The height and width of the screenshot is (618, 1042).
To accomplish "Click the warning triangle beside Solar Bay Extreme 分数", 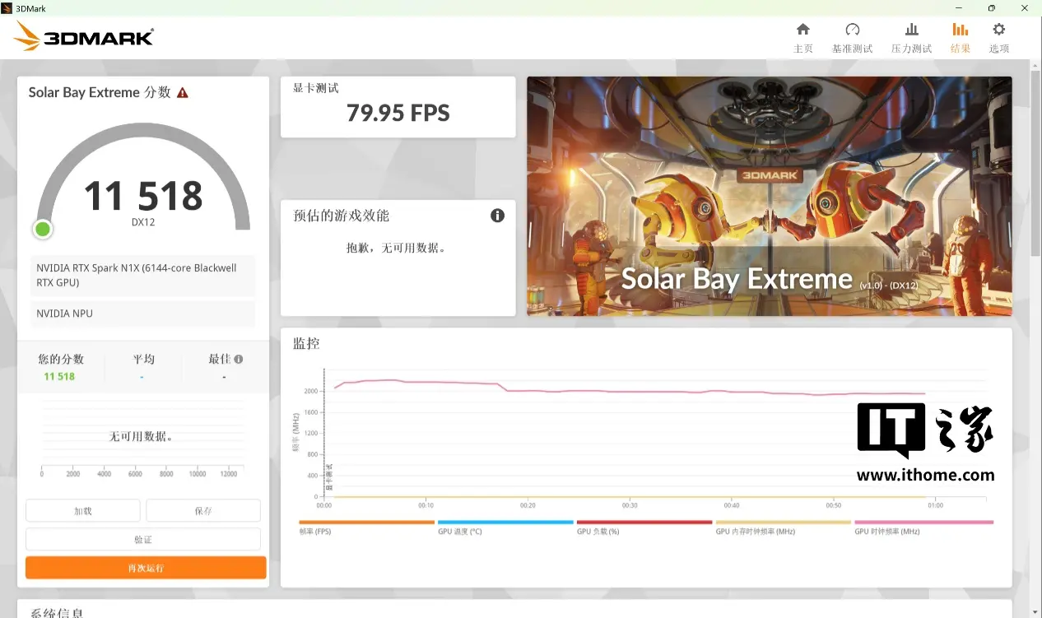I will click(183, 93).
